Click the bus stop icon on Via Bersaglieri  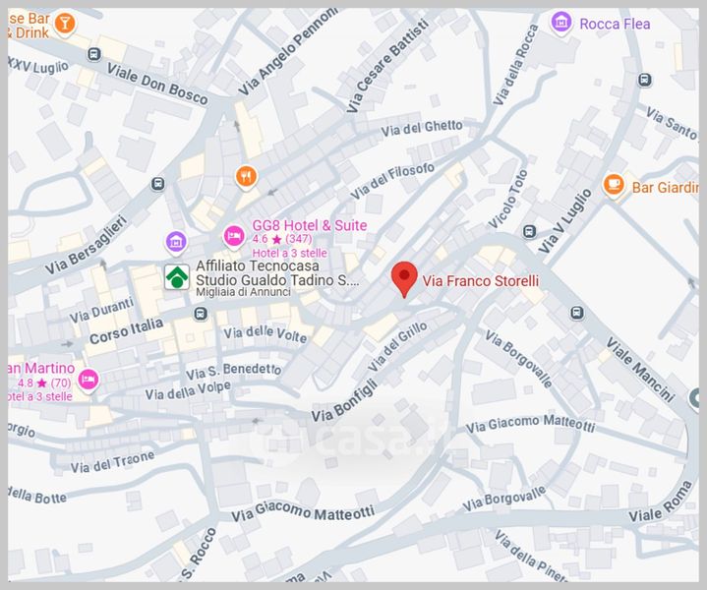click(x=157, y=184)
